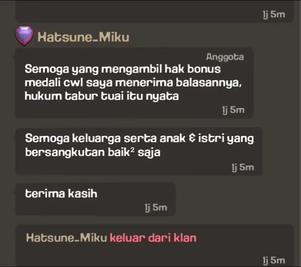Select the 'Semoga keluarga serta anak' message bubble
This screenshot has width=301, height=267.
tap(139, 151)
